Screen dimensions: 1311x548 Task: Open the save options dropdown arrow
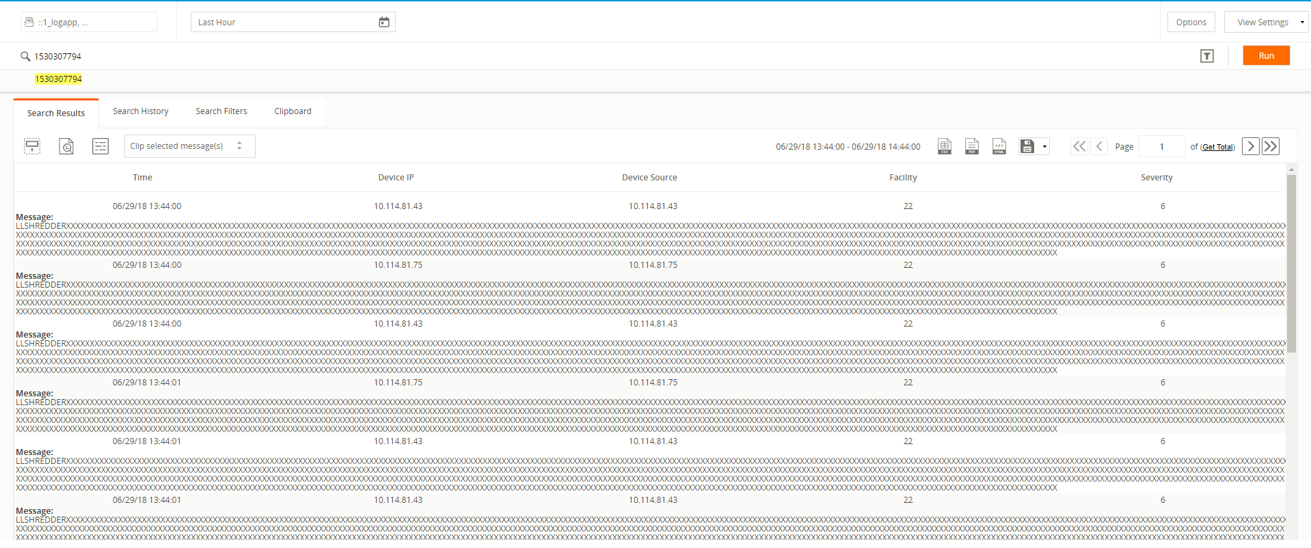1044,146
